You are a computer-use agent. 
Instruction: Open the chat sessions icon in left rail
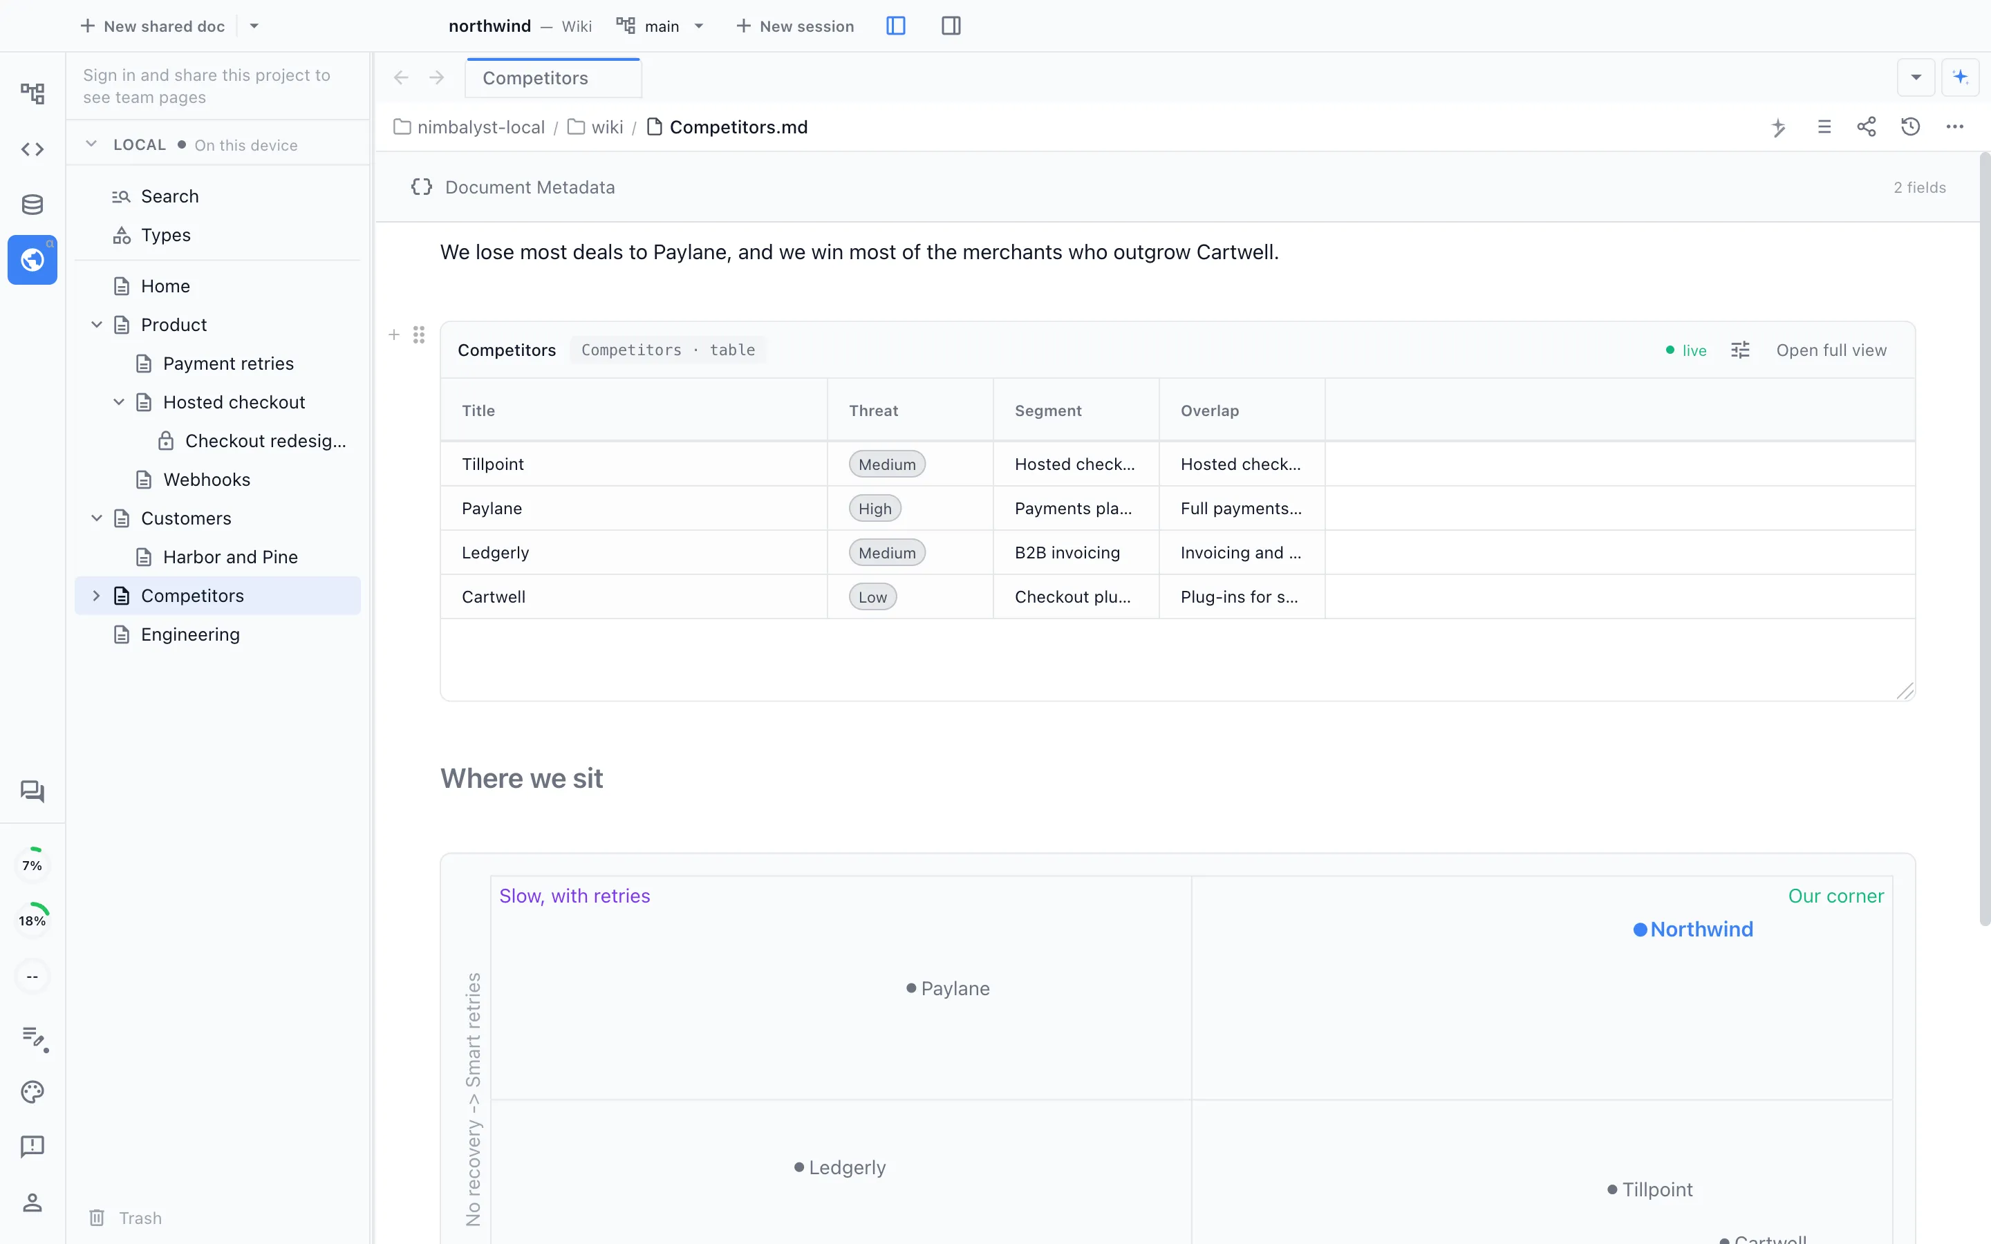(x=32, y=791)
